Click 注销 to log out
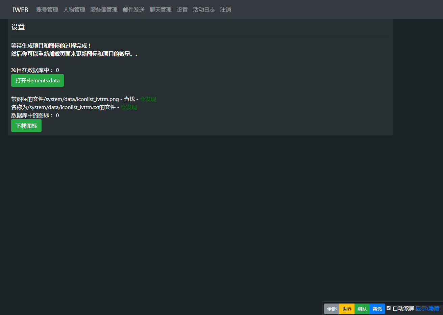The width and height of the screenshot is (443, 315). [225, 9]
